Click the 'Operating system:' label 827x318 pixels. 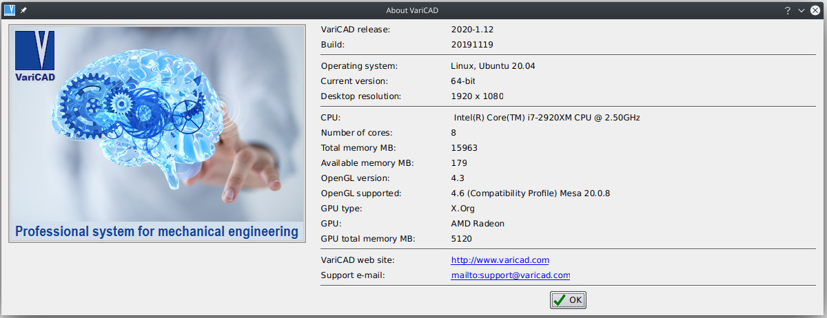point(360,66)
